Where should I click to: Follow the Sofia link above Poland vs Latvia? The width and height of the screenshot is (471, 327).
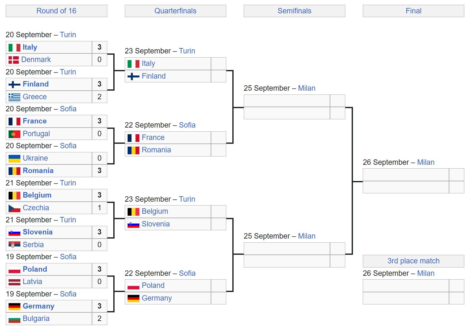(68, 257)
